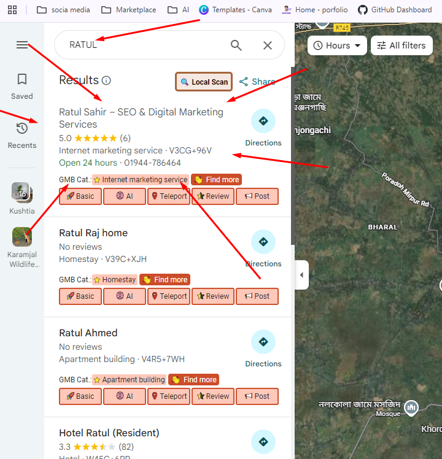The height and width of the screenshot is (459, 442).
Task: Open Post tool for Ratul Ahmed
Action: [x=257, y=396]
